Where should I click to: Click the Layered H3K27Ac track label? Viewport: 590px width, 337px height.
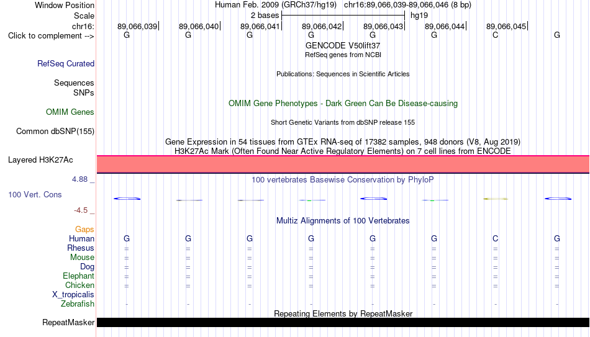pyautogui.click(x=40, y=160)
